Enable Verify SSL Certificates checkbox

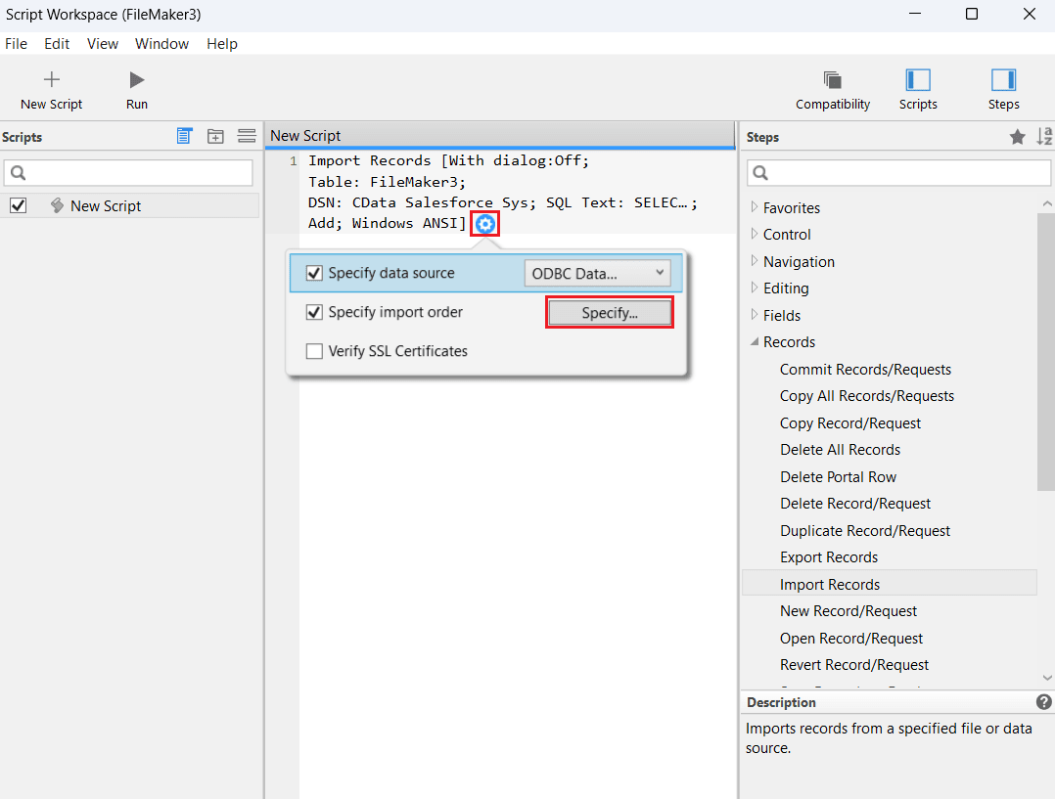(314, 351)
